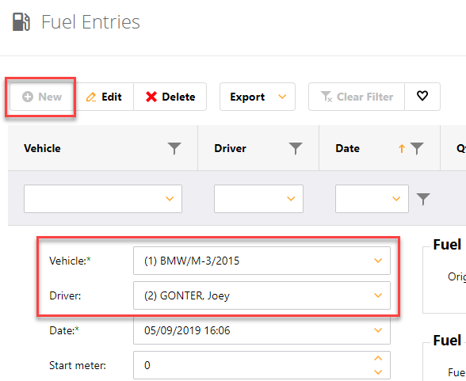
Task: Click the heart favorites icon
Action: coord(422,96)
